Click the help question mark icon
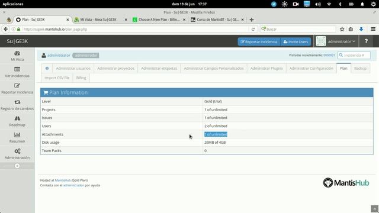Screen dimensions: 379x213 [x=366, y=41]
